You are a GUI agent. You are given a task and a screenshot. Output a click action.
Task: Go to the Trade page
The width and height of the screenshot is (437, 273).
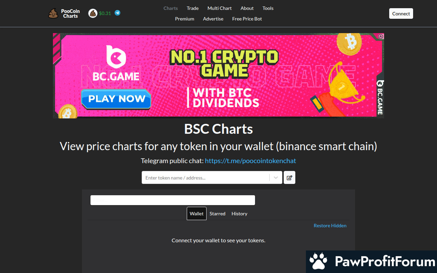click(x=193, y=8)
